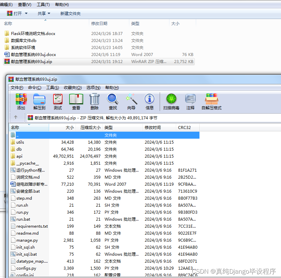Screen dimensions: 281x278
Task: Open the 帮助(H) menu in WinRAR
Action: pos(112,88)
